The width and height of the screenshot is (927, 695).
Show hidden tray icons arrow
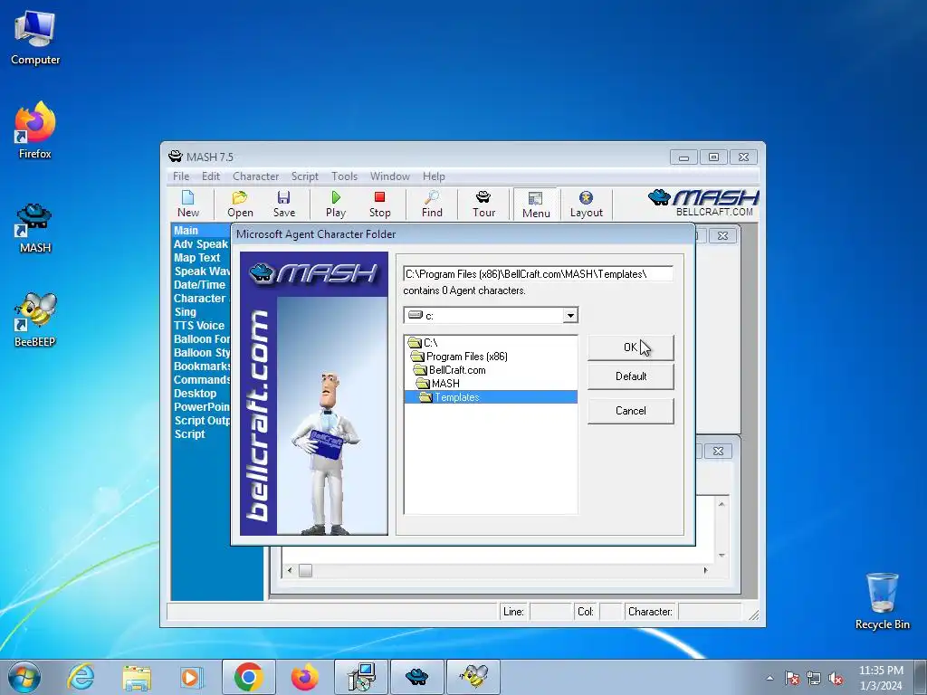[x=769, y=678]
